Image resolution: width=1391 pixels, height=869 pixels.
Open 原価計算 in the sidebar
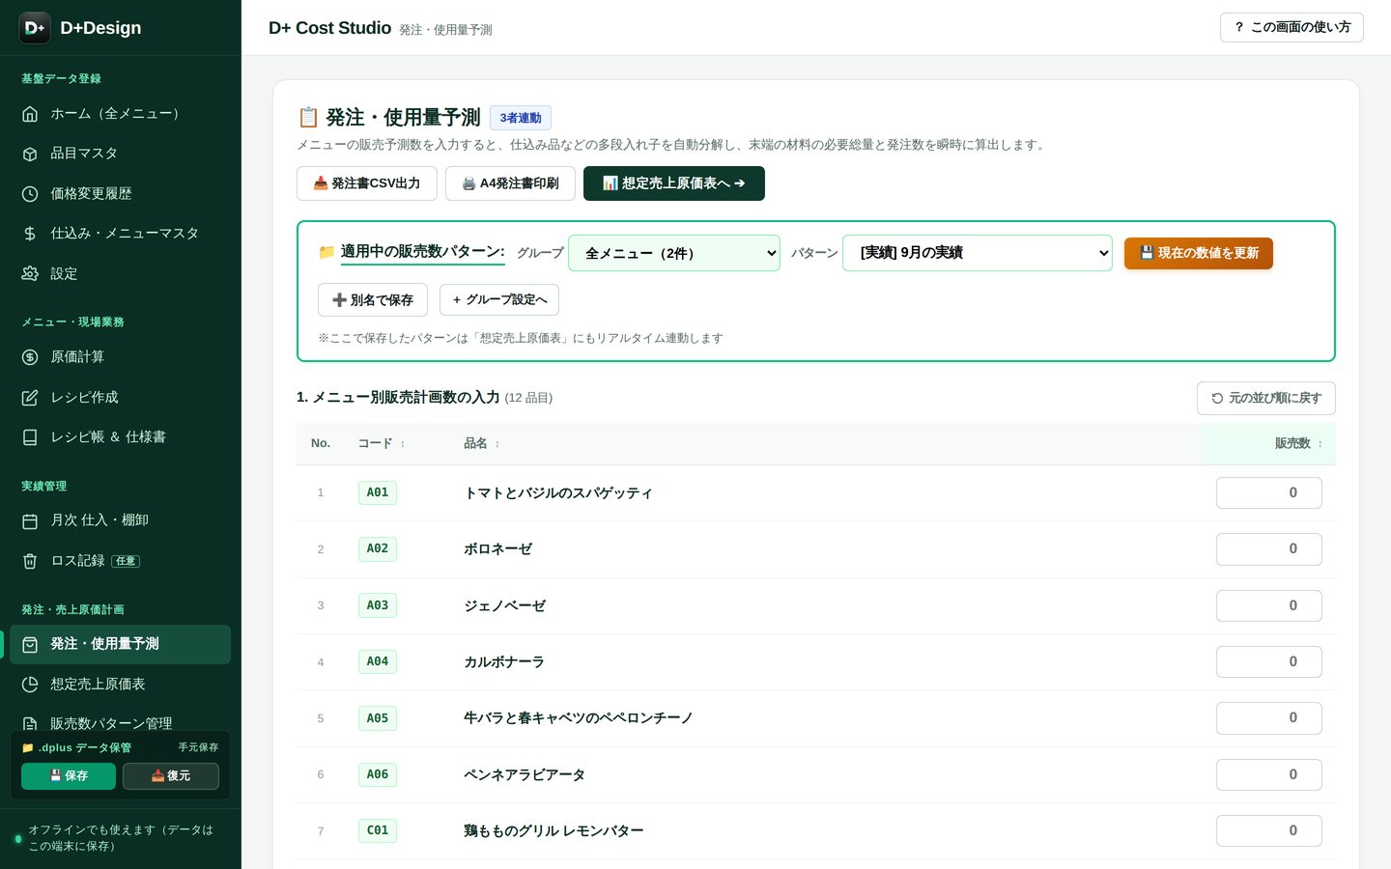pyautogui.click(x=120, y=357)
